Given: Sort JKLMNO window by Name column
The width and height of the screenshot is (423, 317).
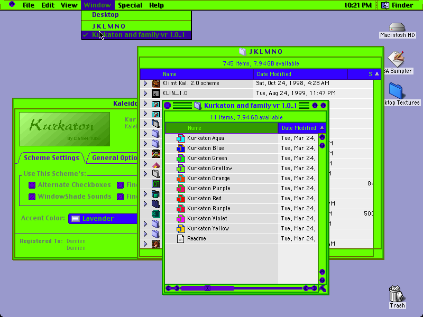Looking at the screenshot, I should [197, 74].
